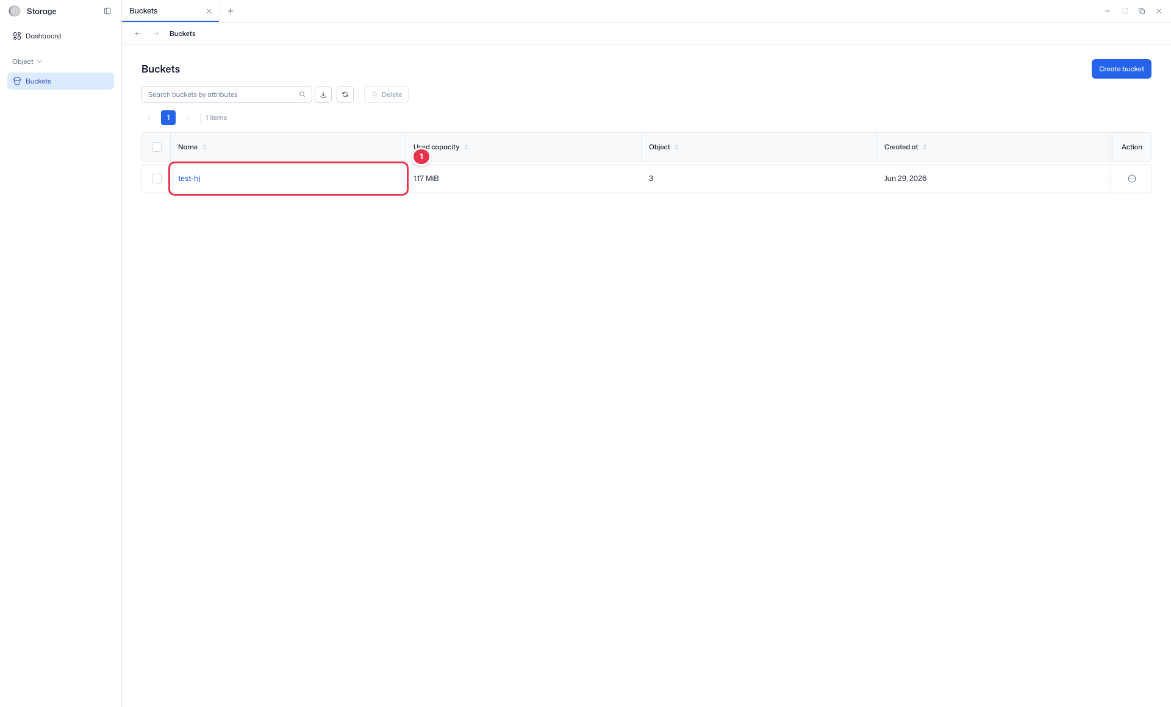Toggle the select-all header checkbox
This screenshot has width=1171, height=707.
[x=157, y=147]
